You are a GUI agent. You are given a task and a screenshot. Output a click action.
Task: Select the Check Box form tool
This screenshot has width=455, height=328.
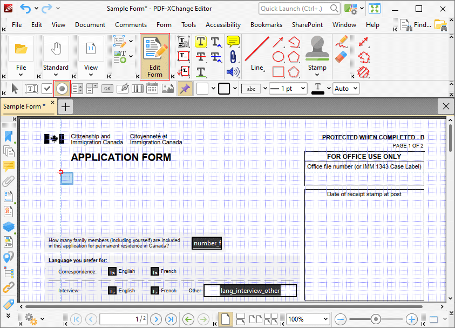pos(47,89)
